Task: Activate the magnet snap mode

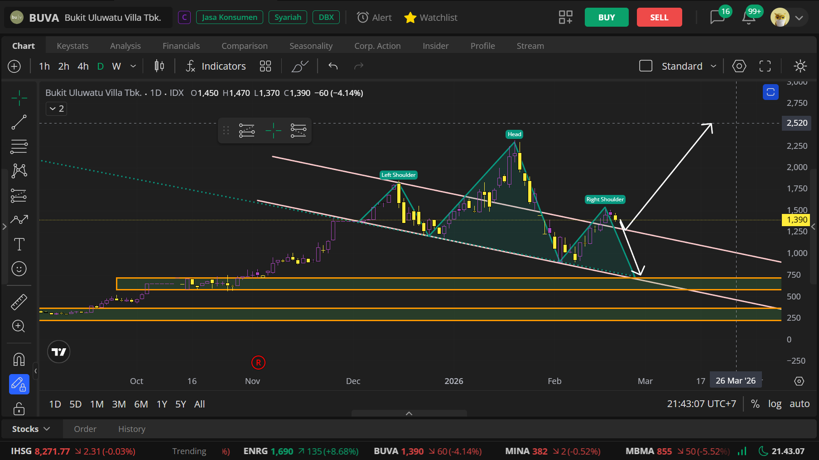Action: coord(19,360)
